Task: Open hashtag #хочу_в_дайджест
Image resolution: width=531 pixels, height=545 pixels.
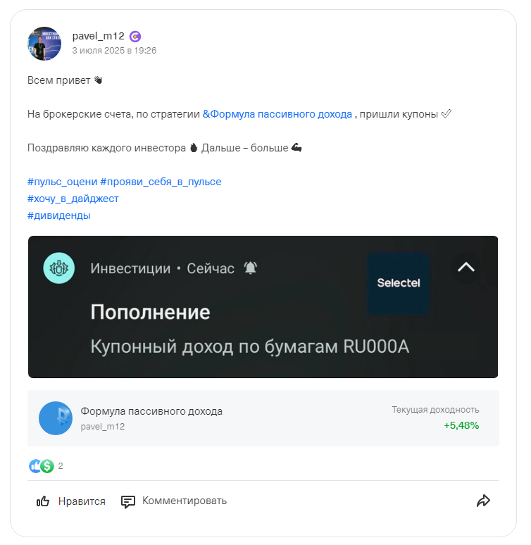Action: pos(73,199)
